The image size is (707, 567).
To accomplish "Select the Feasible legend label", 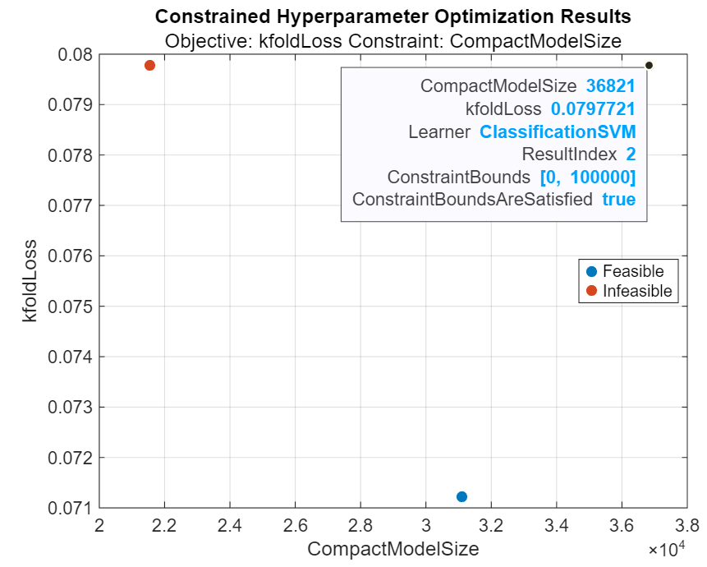I will tap(633, 272).
